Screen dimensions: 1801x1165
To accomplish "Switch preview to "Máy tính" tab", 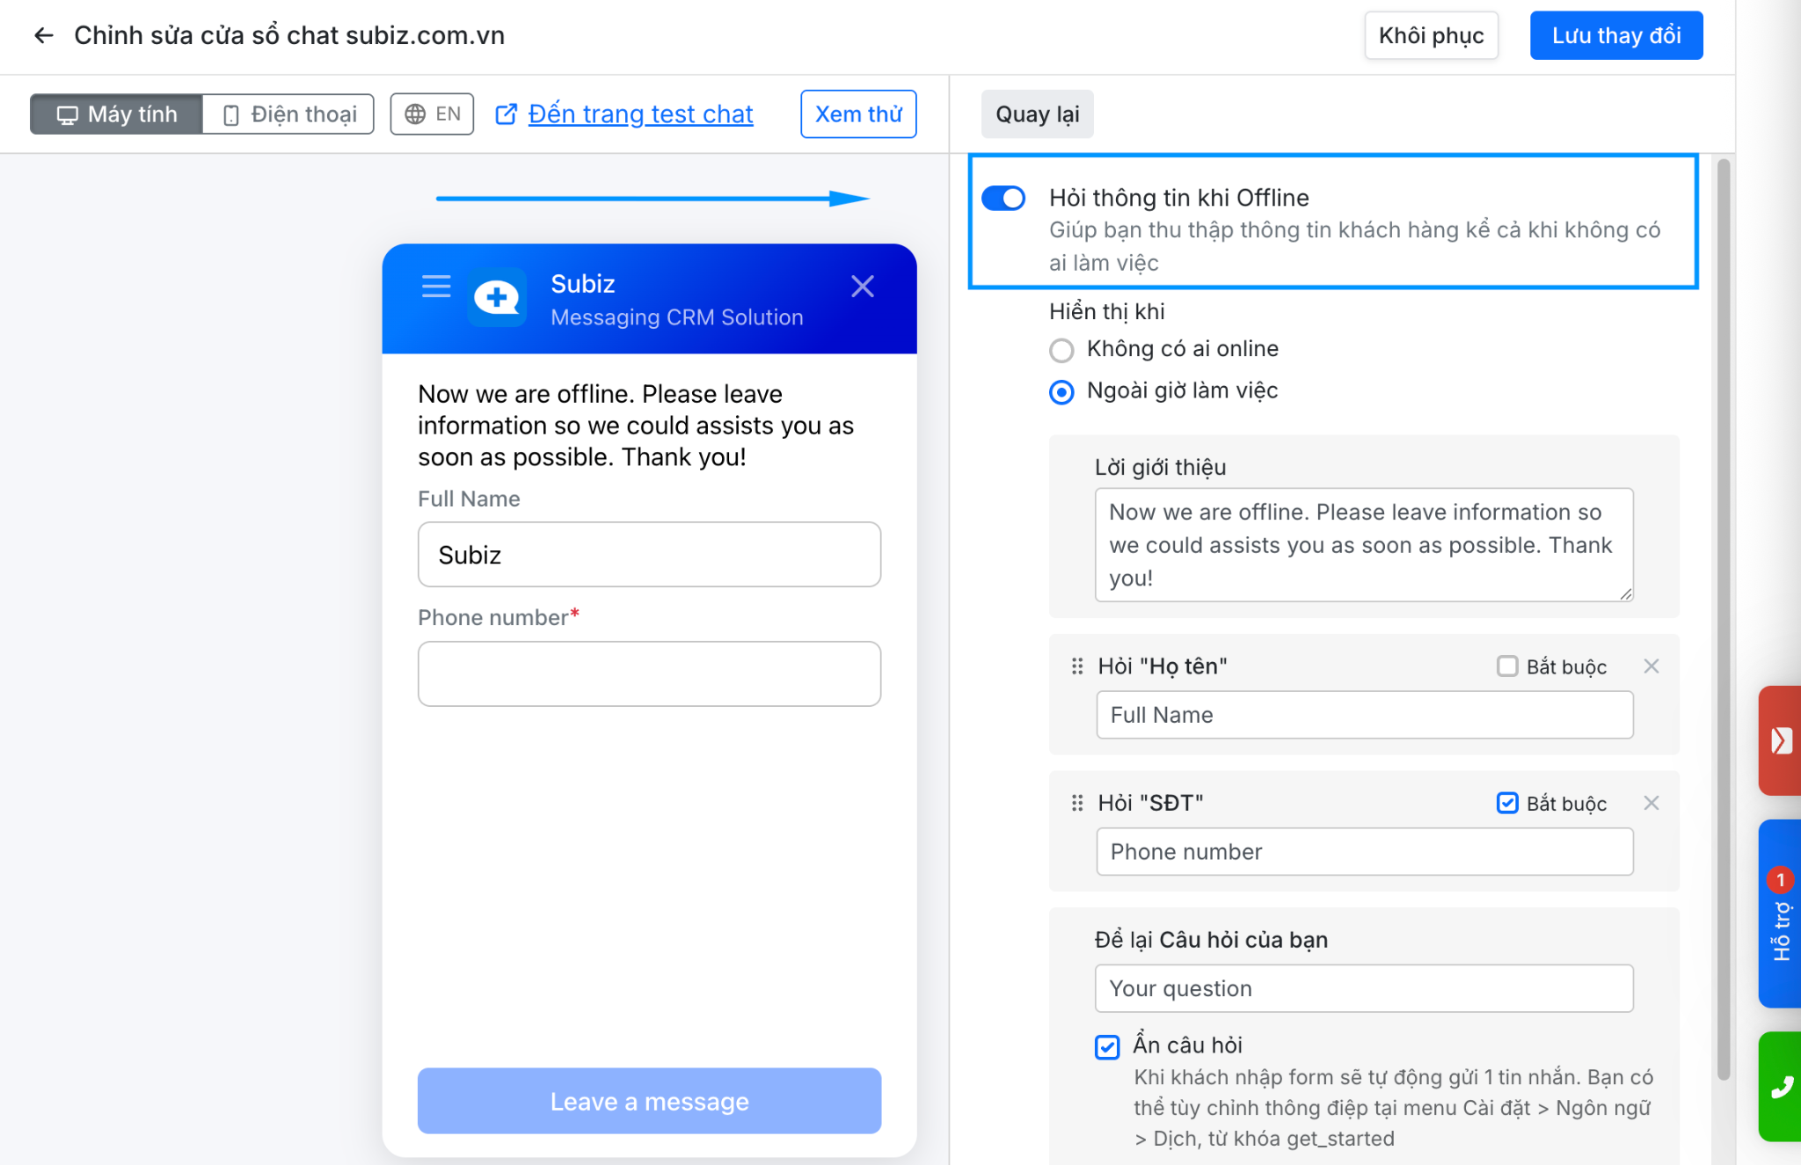I will 117,114.
